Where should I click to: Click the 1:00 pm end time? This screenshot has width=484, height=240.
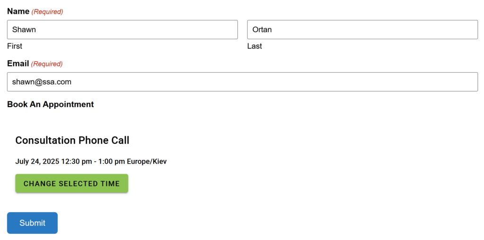coord(112,162)
